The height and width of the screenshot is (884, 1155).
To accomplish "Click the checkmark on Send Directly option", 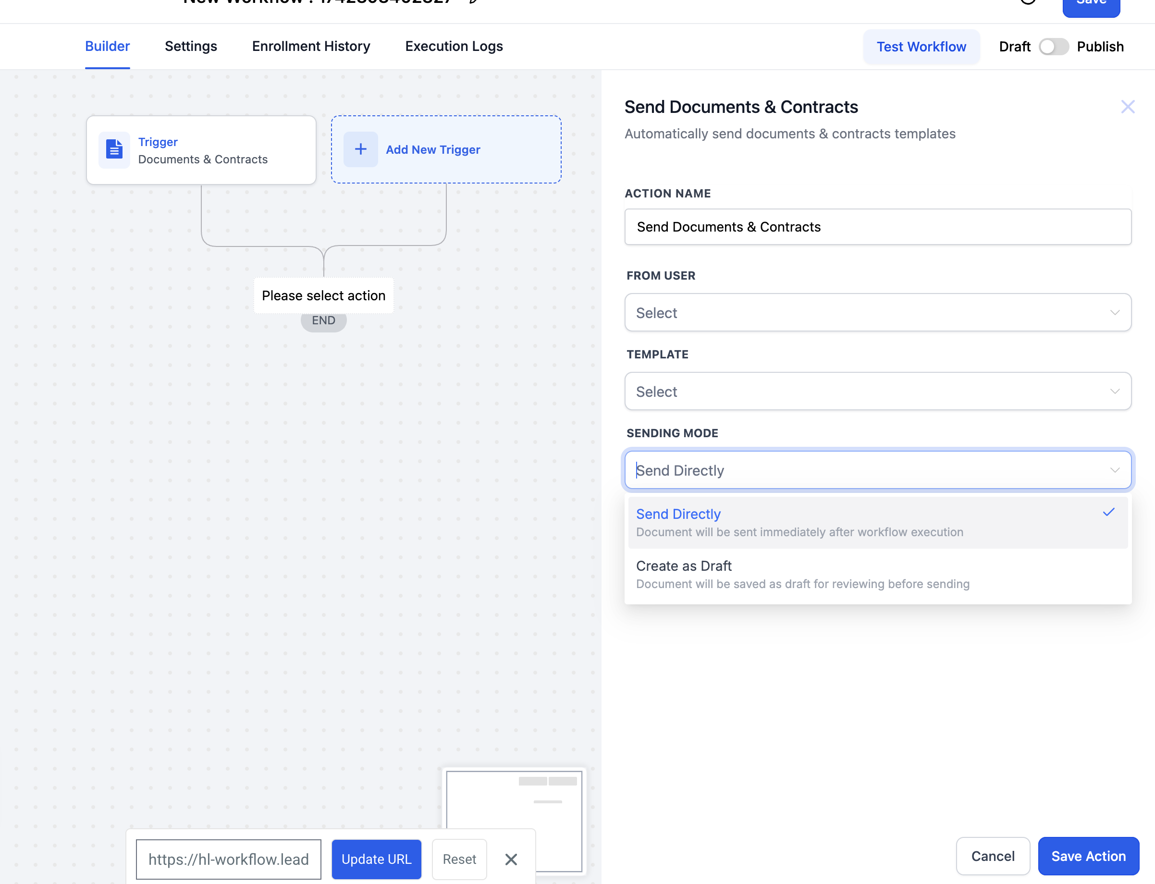I will click(x=1108, y=512).
